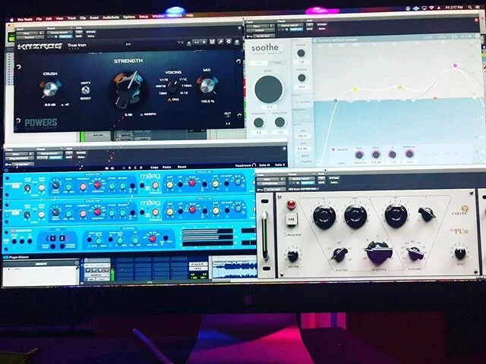The height and width of the screenshot is (364, 486).
Task: Open the Help menu
Action: [189, 15]
